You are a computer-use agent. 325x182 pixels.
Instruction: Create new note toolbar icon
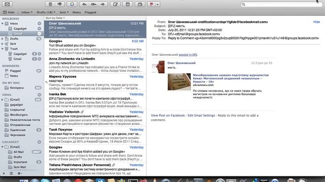pos(127,4)
